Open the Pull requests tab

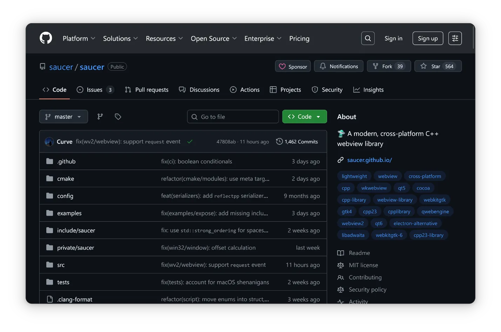(x=147, y=90)
